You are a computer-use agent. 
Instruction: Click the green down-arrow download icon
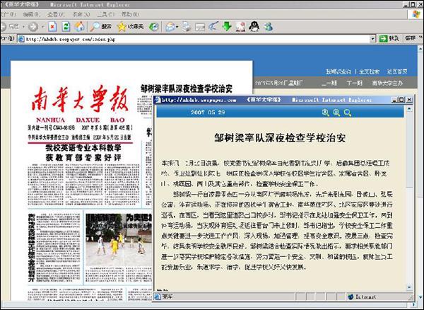pos(227,26)
